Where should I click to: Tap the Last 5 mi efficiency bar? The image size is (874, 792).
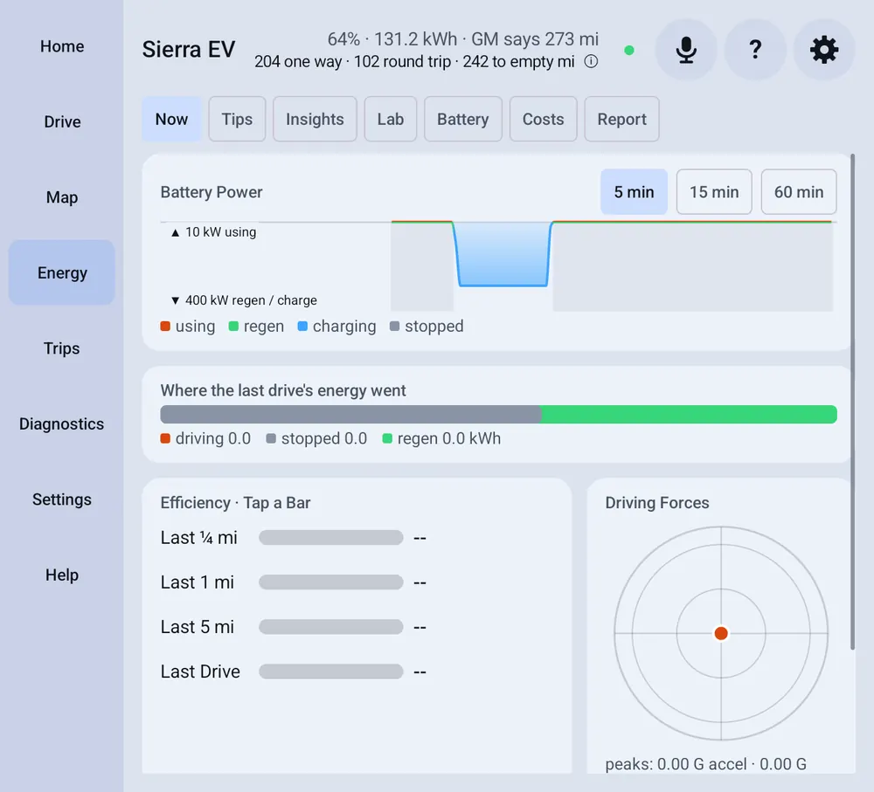(331, 627)
